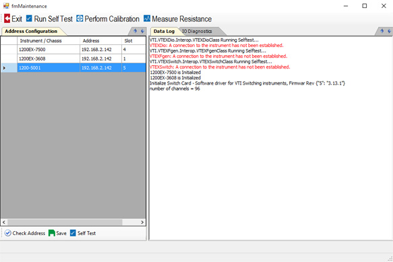Screen dimensions: 393x262
Task: Click address cell of 1200EX-3608 row
Action: (100, 58)
